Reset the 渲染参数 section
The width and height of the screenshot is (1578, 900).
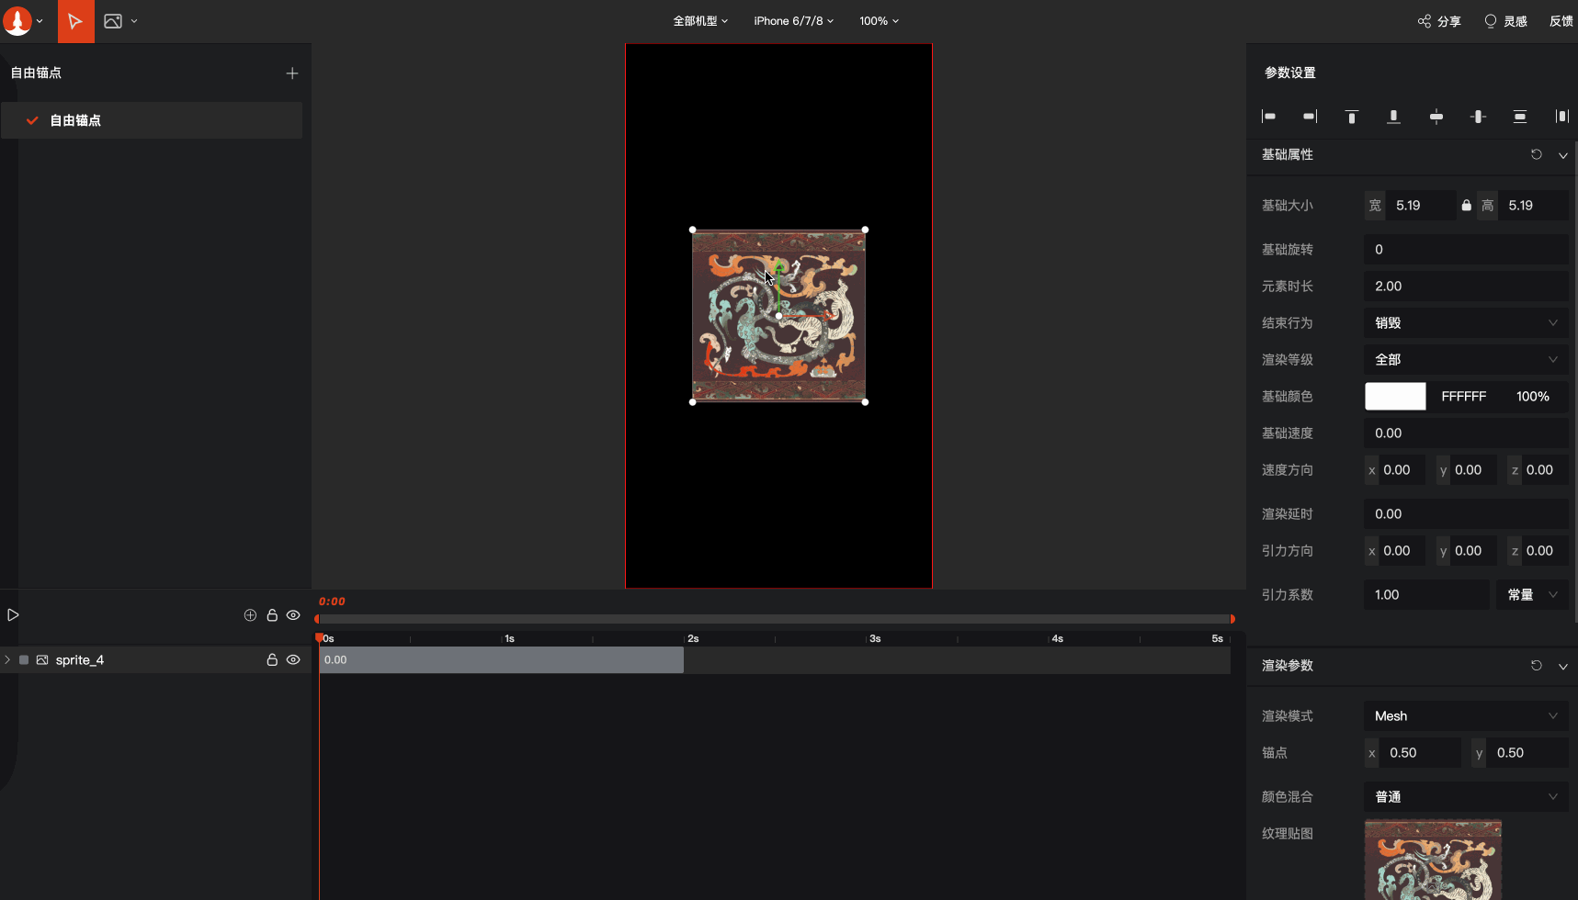pos(1537,665)
